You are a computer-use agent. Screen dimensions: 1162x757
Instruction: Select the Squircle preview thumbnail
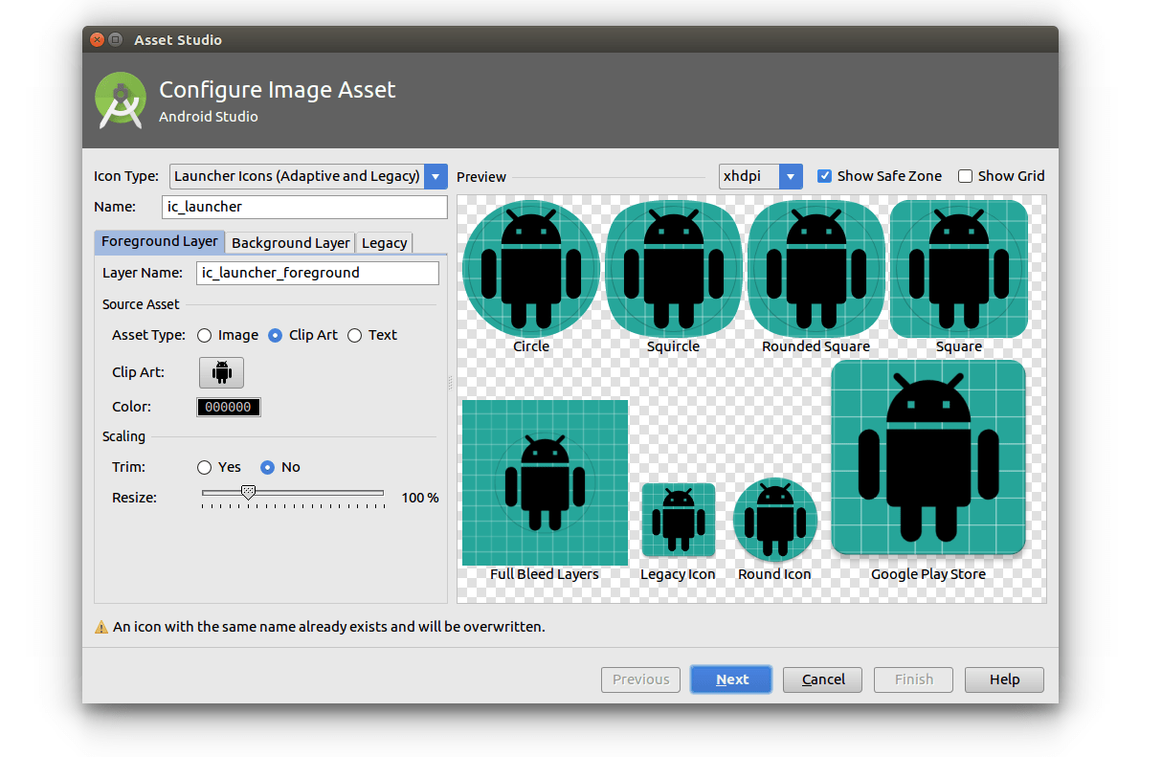click(673, 268)
